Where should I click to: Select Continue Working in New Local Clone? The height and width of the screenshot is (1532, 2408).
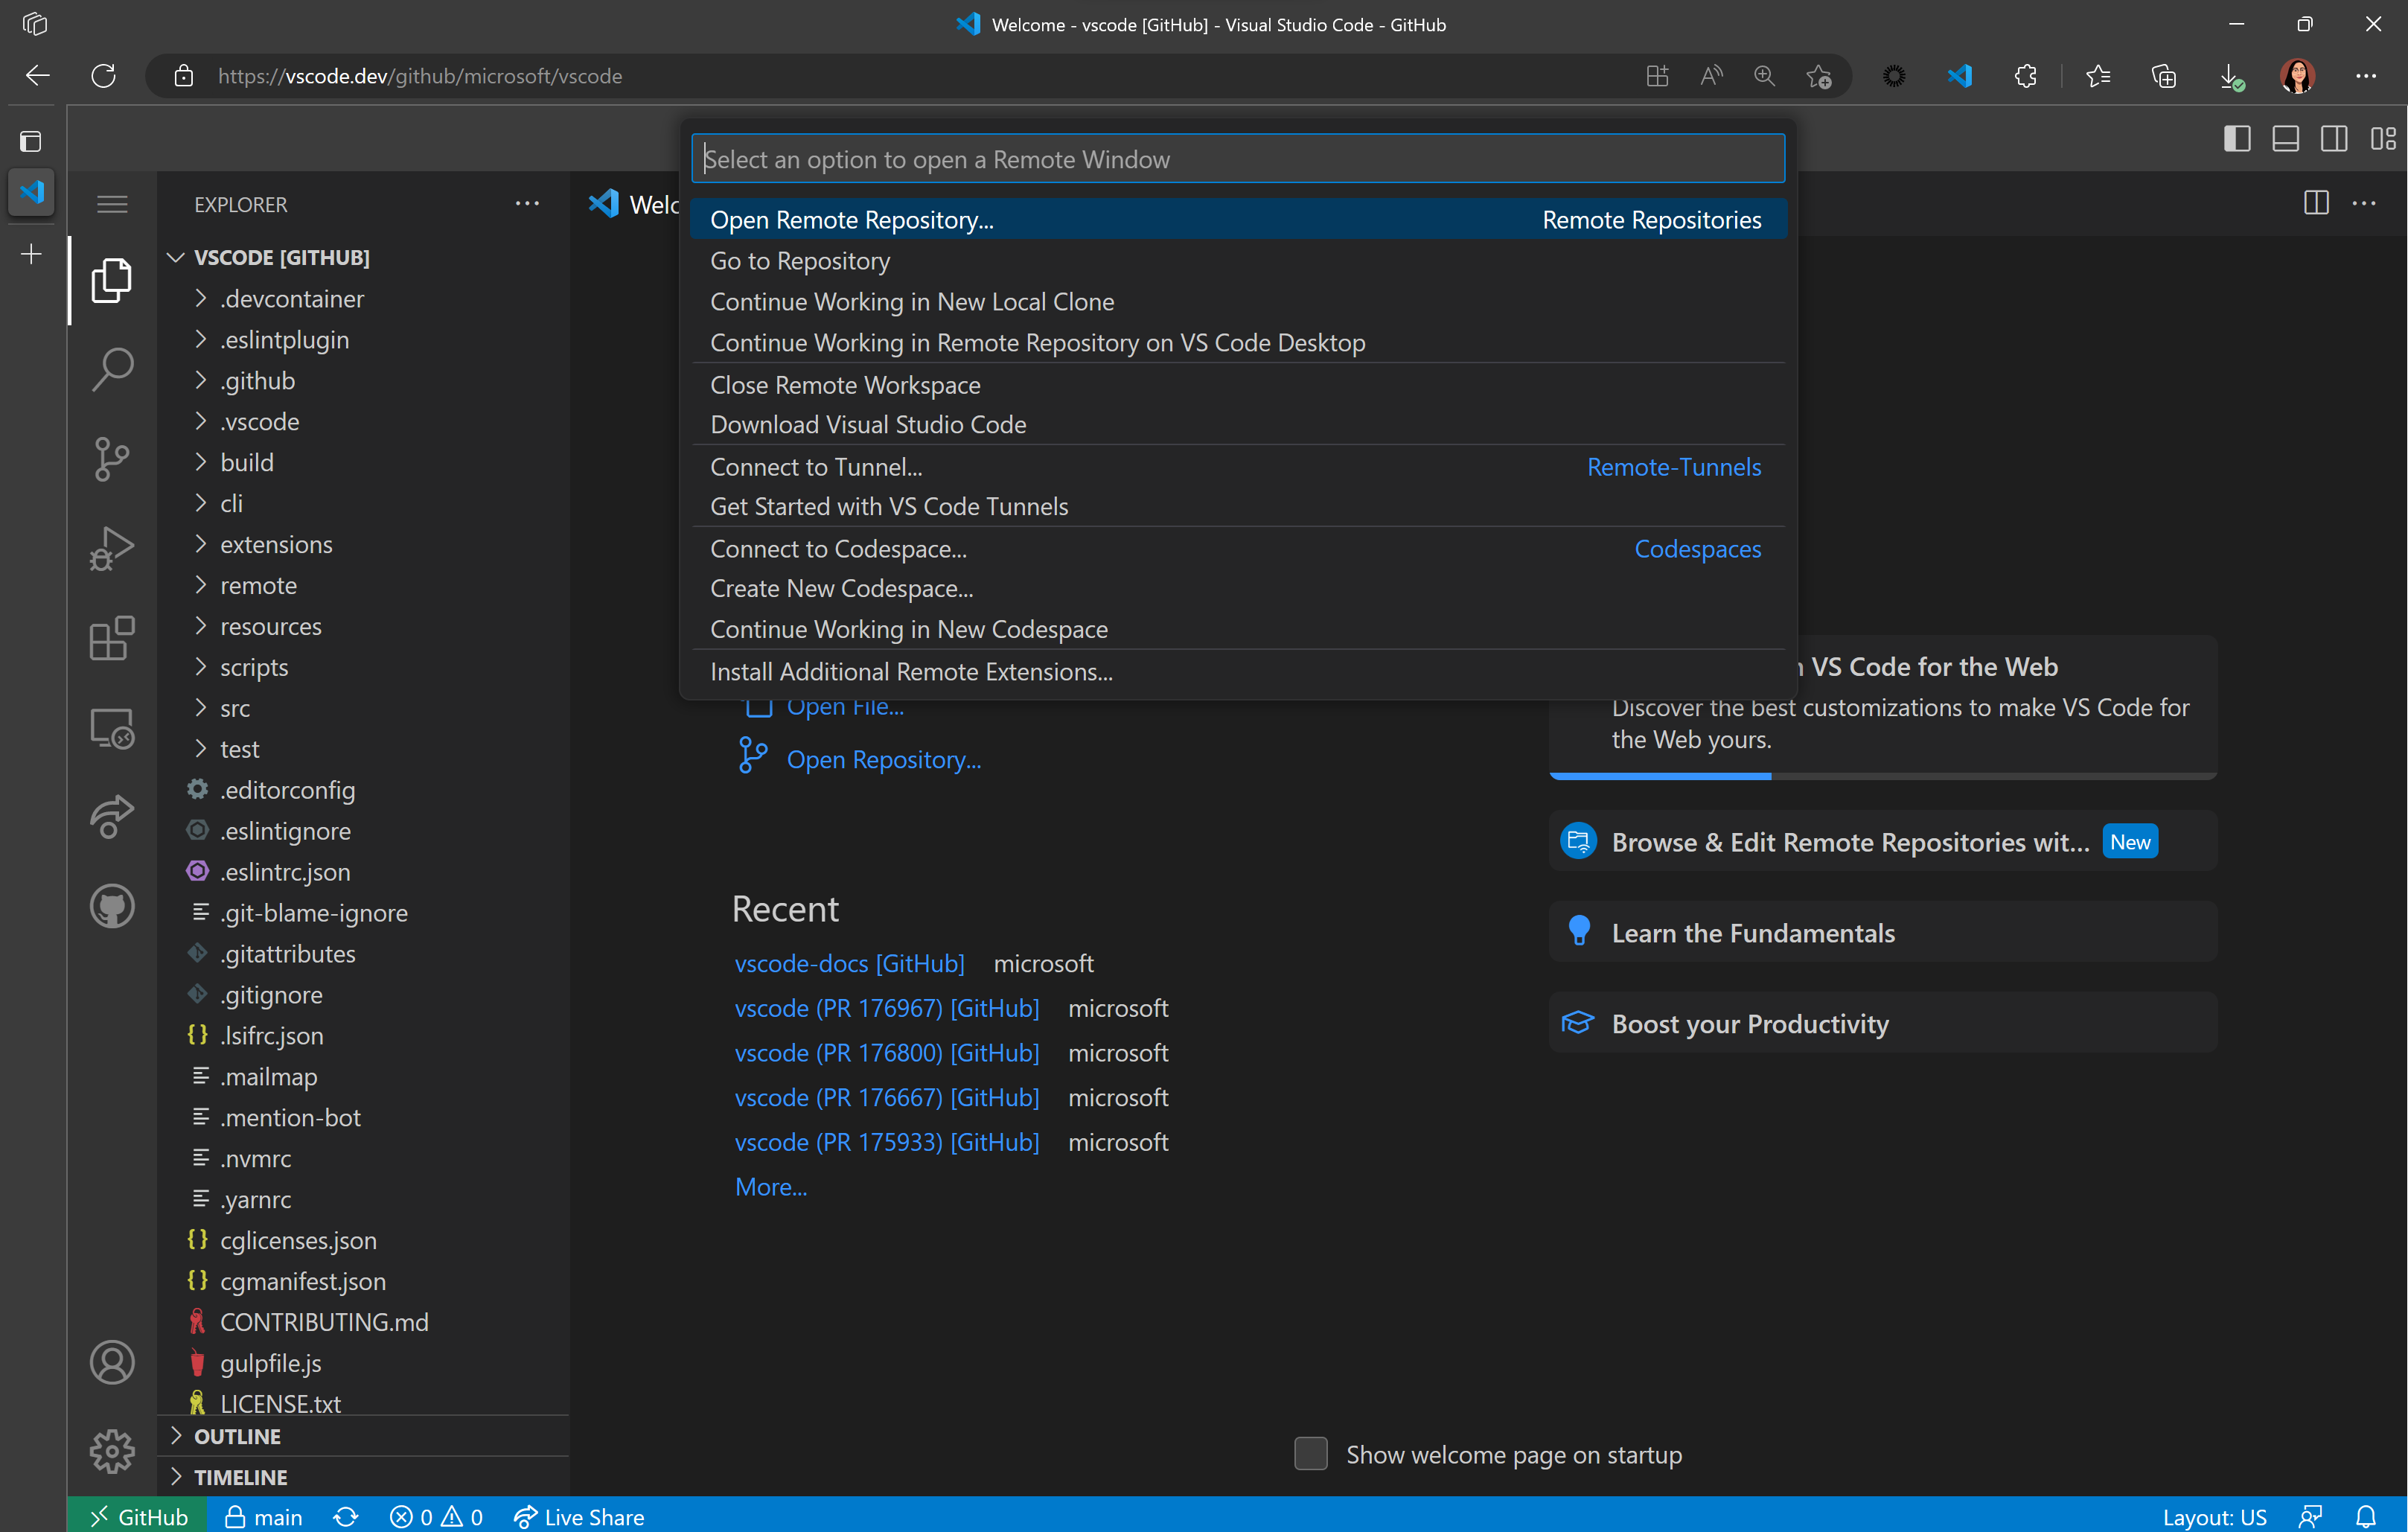pos(911,300)
